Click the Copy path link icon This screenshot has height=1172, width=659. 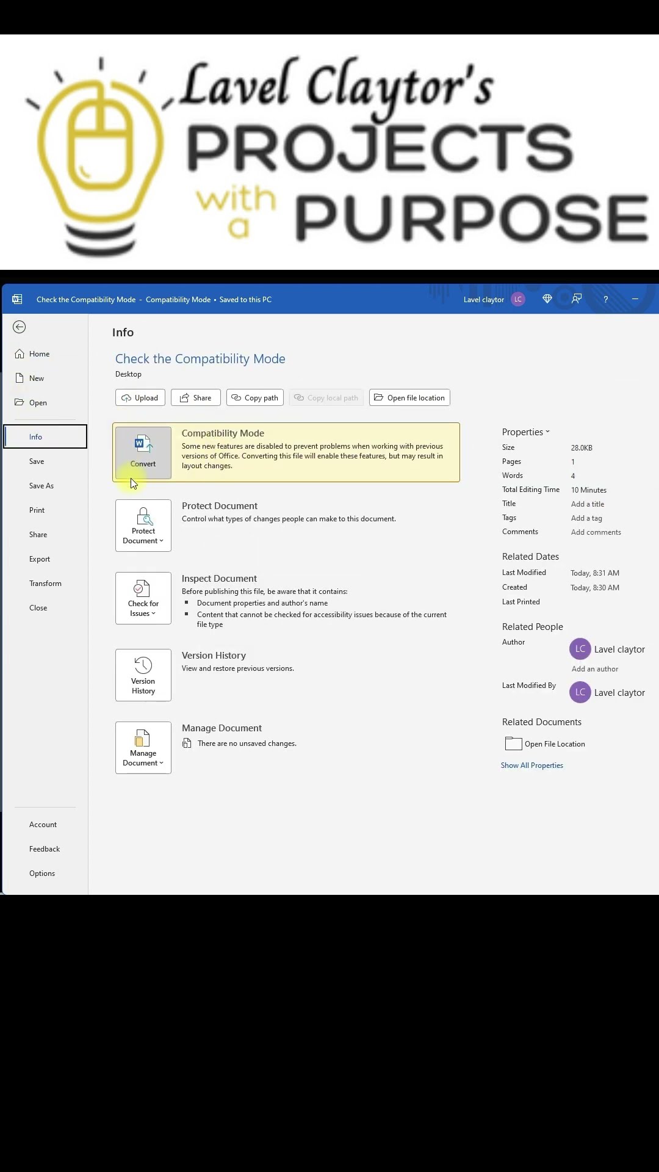(x=236, y=397)
